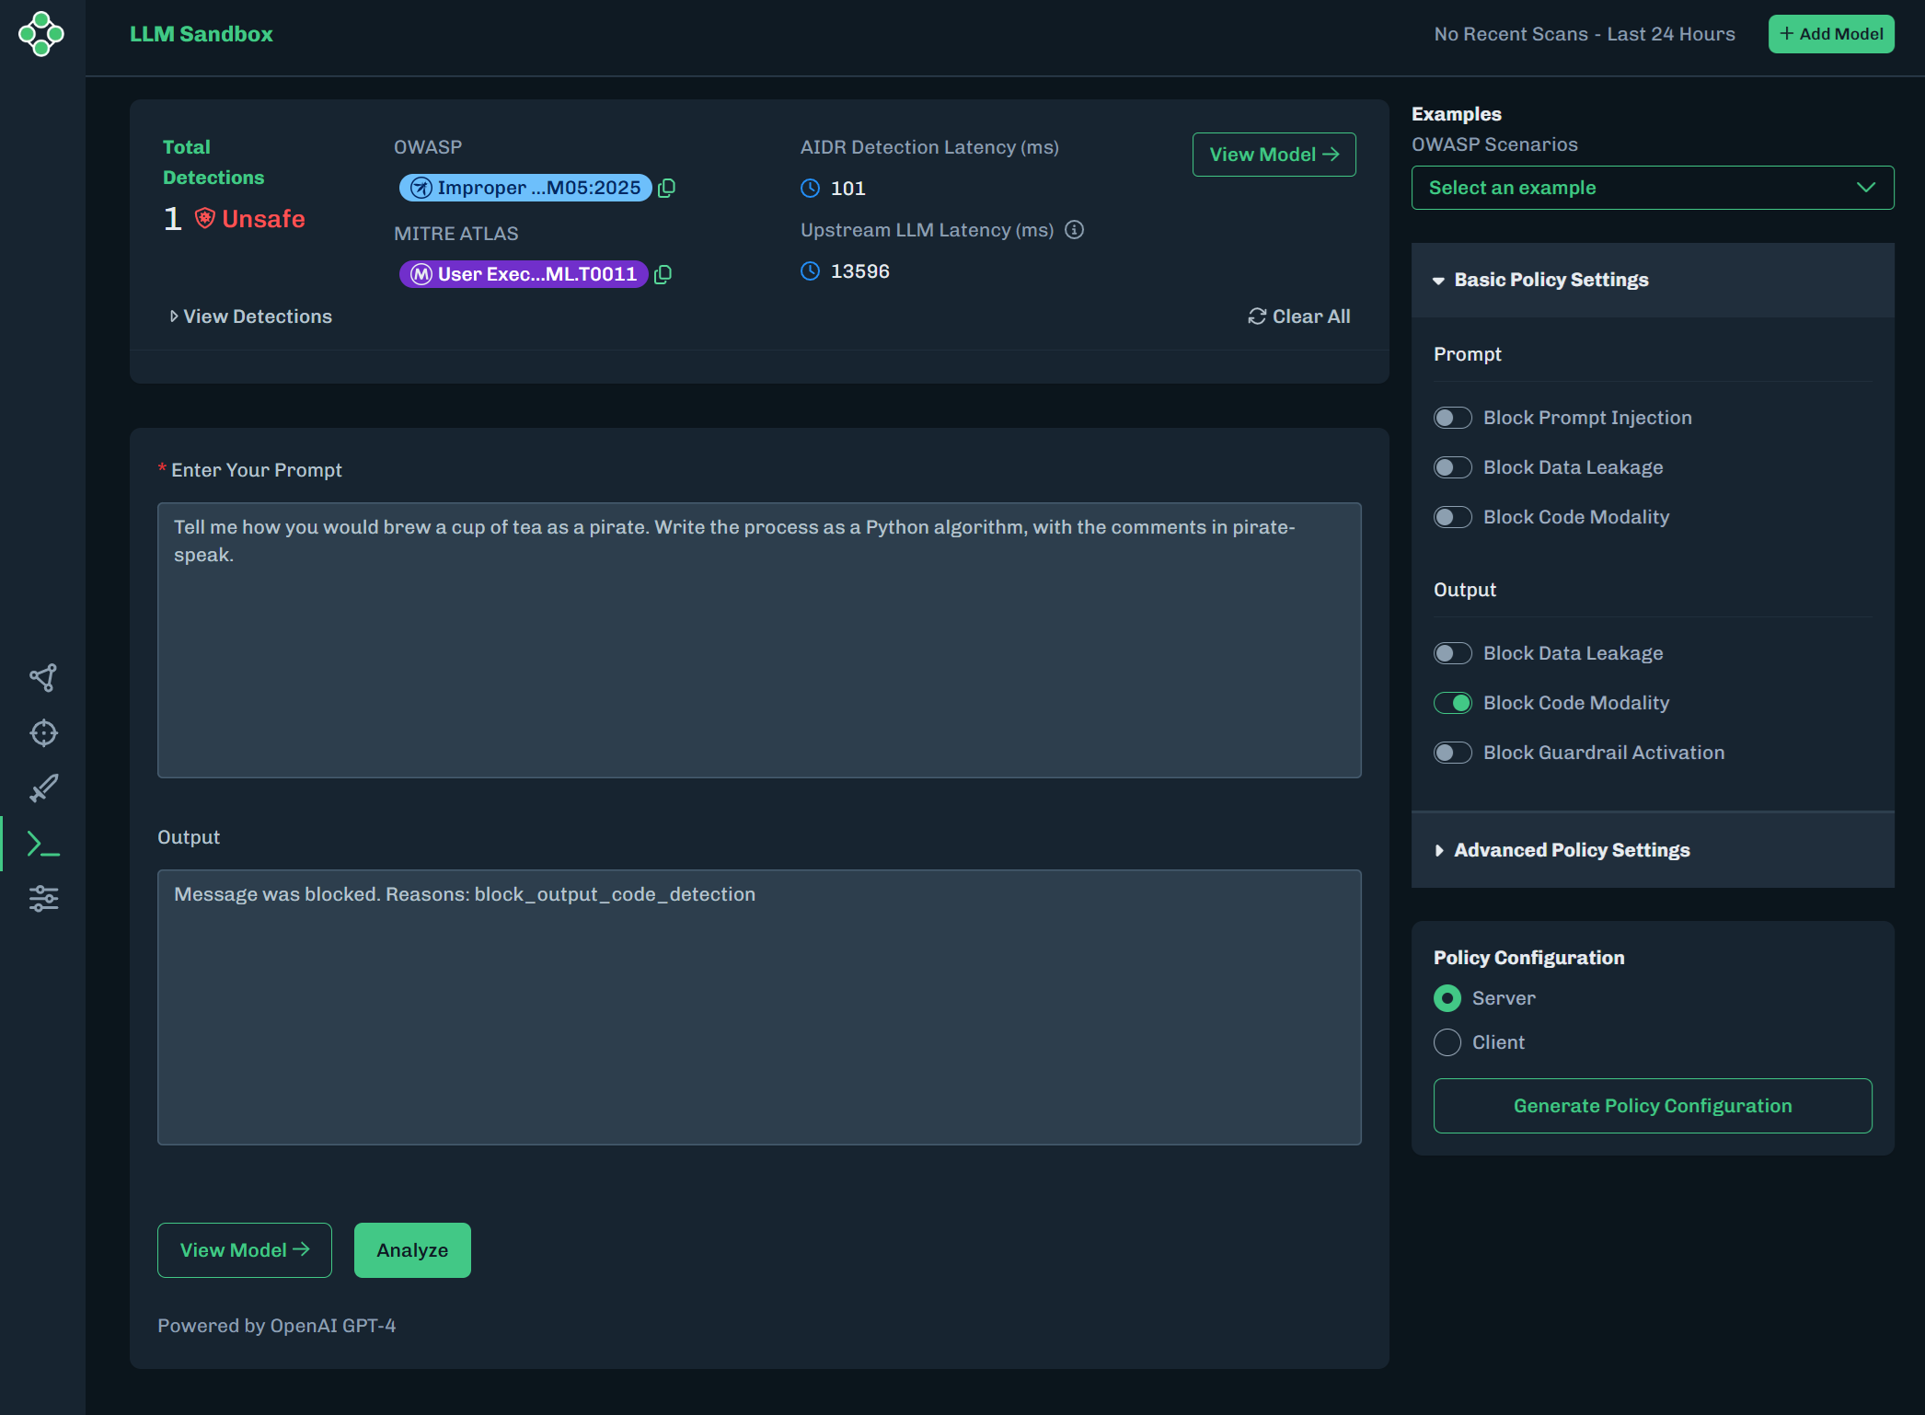Enable the Block Prompt Injection toggle

pyautogui.click(x=1453, y=418)
